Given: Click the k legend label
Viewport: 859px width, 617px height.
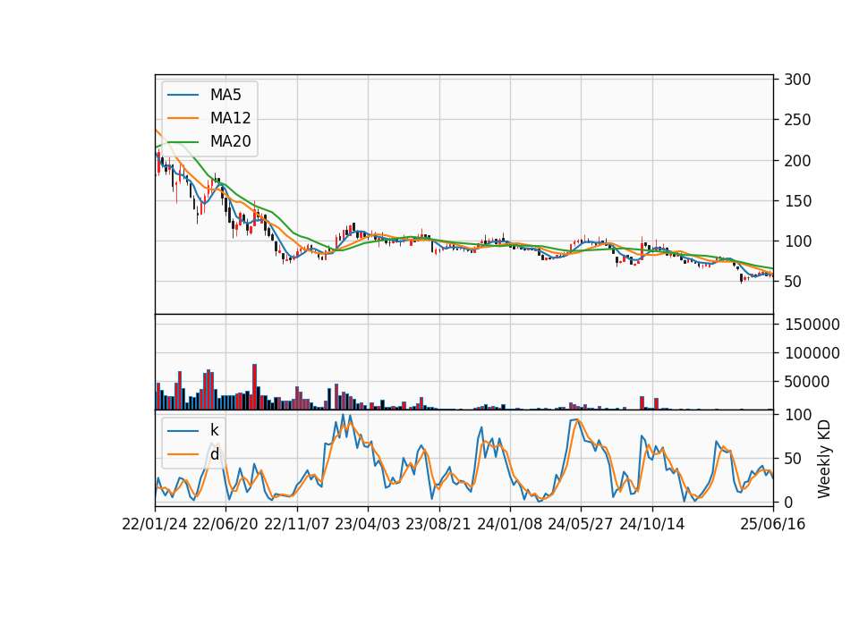Looking at the screenshot, I should (x=214, y=430).
